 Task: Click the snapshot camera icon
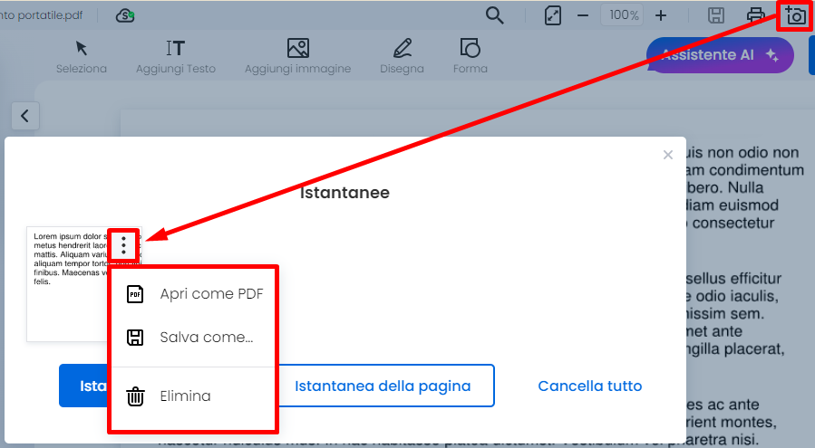click(x=795, y=15)
